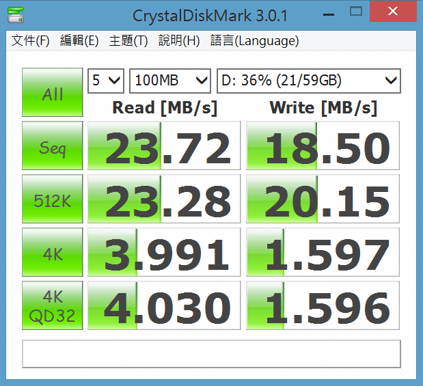Start the 4K benchmark test
Screen dimensions: 423x386
point(53,252)
